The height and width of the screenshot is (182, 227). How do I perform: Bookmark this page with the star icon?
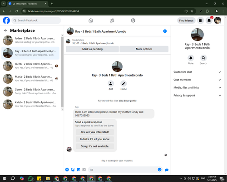(192, 11)
